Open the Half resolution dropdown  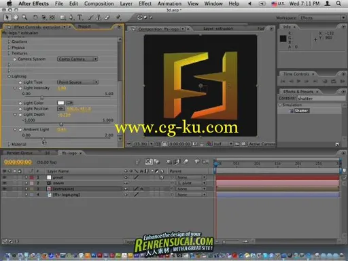point(223,144)
